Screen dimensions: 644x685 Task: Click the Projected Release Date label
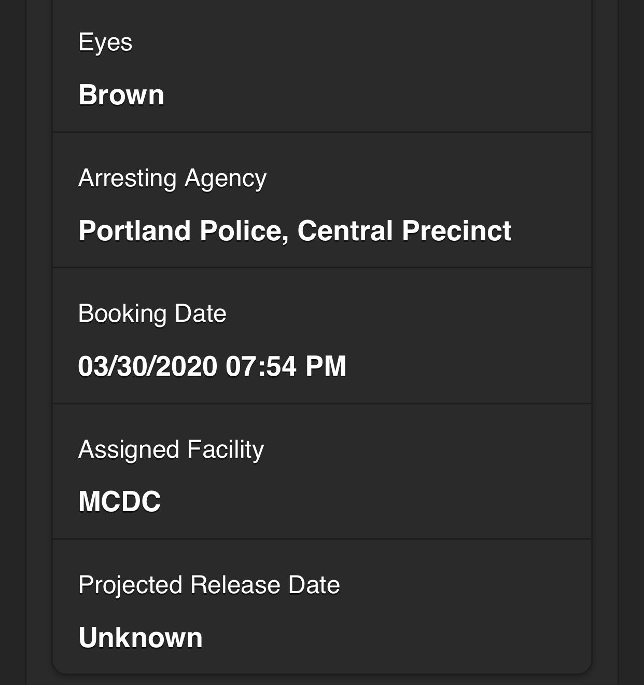209,585
